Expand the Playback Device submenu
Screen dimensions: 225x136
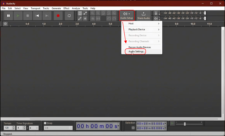(143, 29)
